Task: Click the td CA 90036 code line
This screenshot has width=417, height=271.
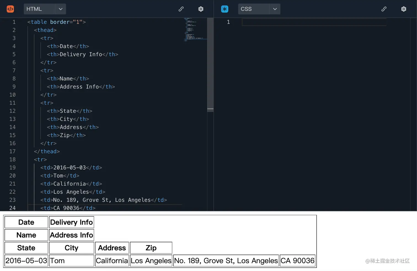Action: pos(68,208)
